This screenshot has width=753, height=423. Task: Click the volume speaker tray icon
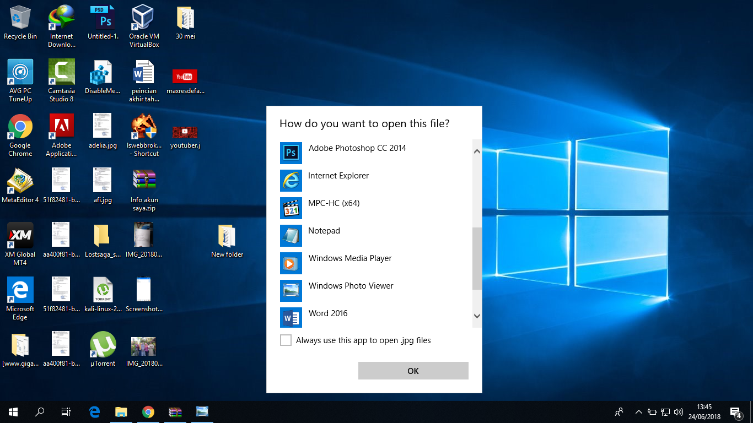click(x=679, y=412)
